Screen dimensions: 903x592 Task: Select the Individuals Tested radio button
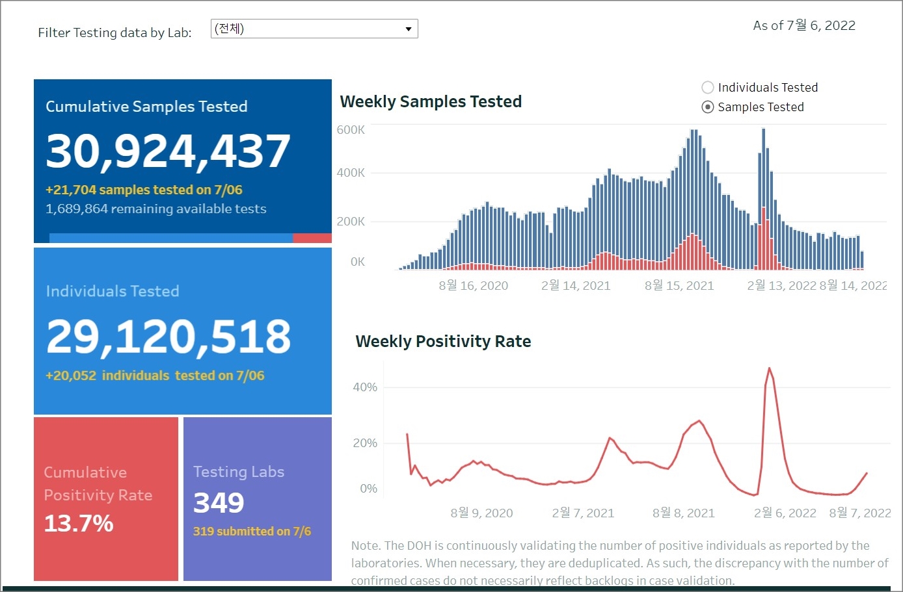click(x=708, y=87)
